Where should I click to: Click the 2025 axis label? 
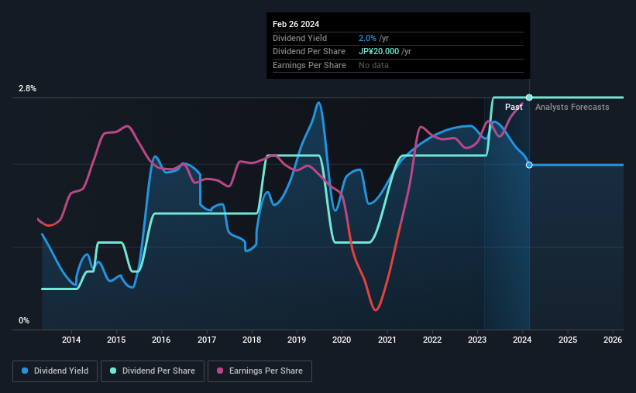tap(568, 340)
